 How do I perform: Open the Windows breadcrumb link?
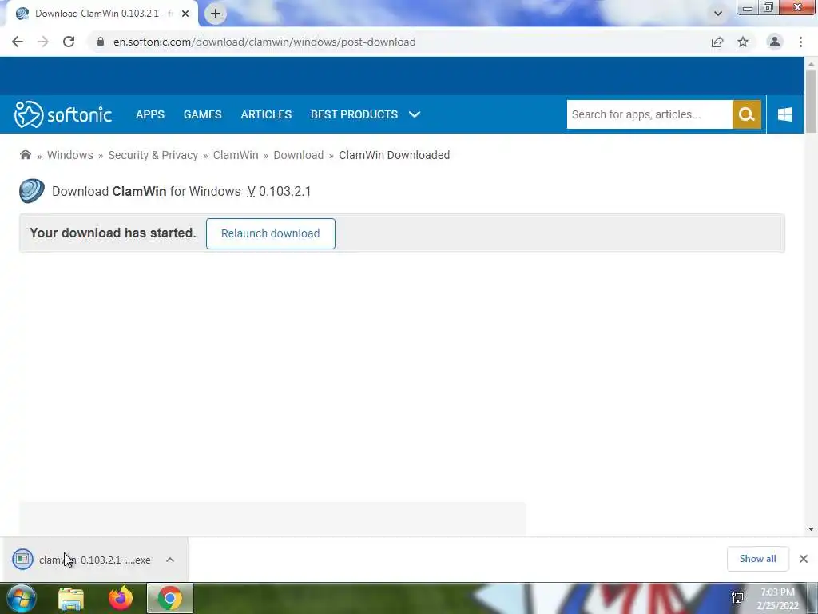click(70, 155)
